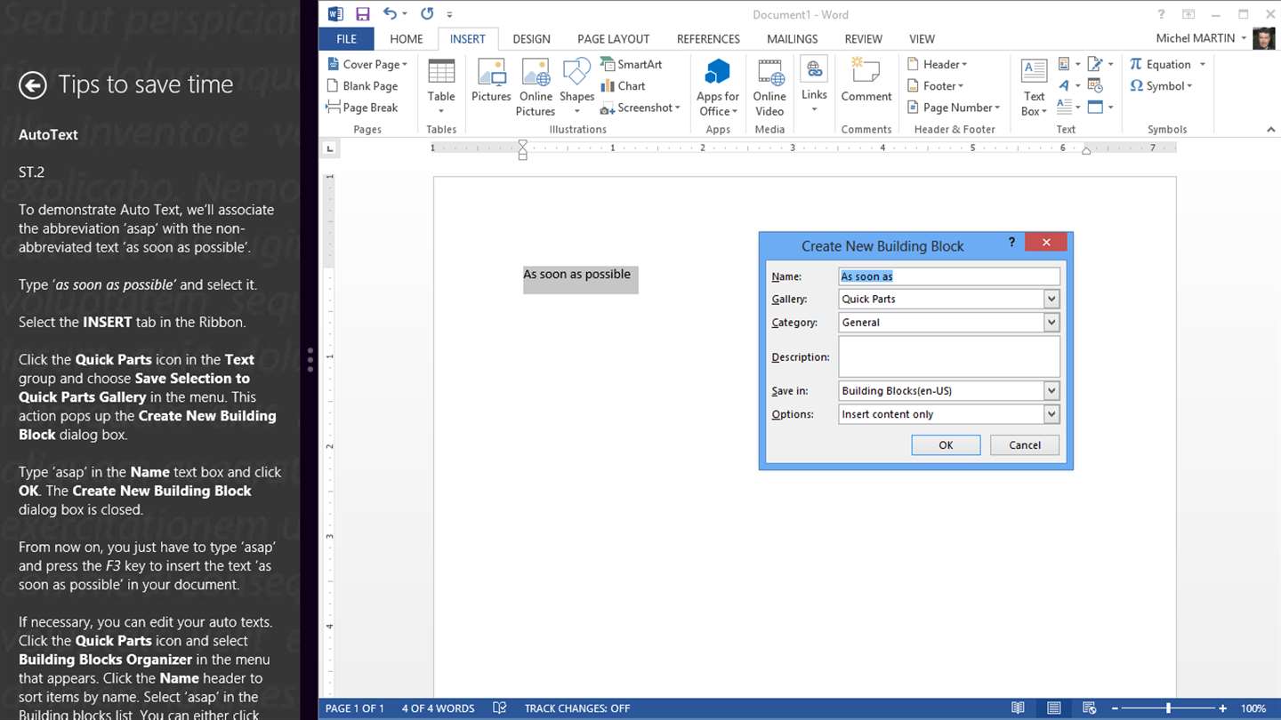Expand the Save in dropdown
The image size is (1281, 720).
coord(1051,391)
